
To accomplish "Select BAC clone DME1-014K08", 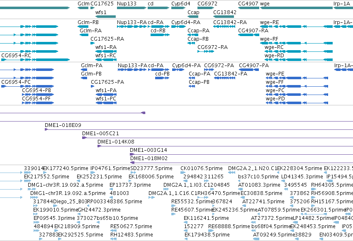I will point(116,142).
